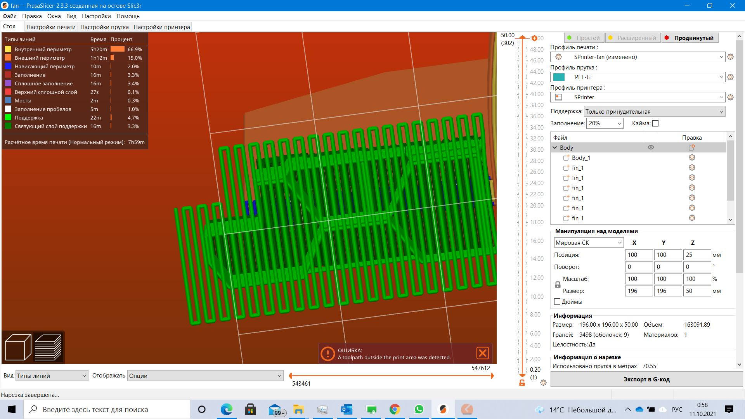Click vertical layer slider settings cog
745x419 pixels.
543,383
